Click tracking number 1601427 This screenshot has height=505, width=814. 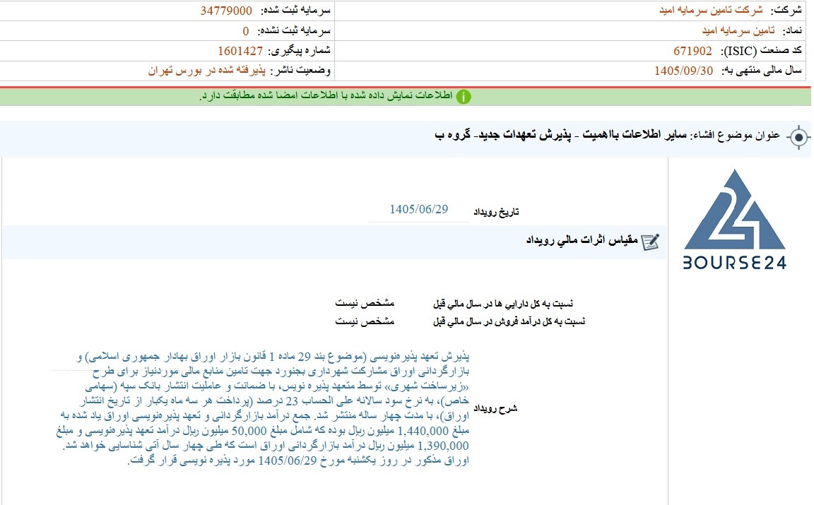point(240,51)
